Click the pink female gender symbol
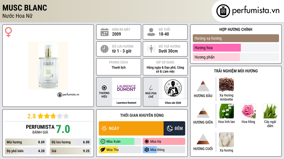The image size is (284, 159). (8, 32)
